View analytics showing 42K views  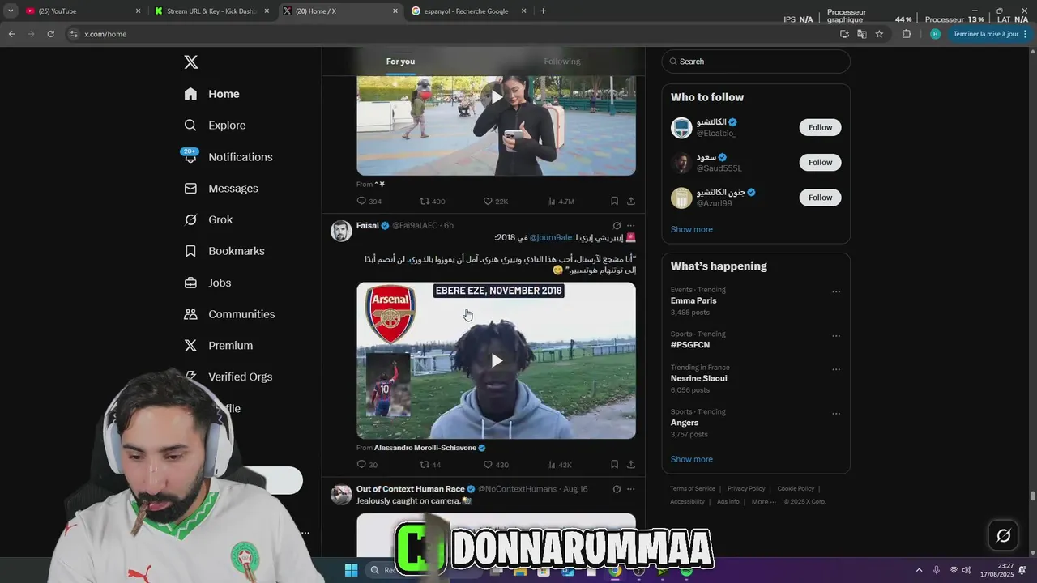(560, 465)
